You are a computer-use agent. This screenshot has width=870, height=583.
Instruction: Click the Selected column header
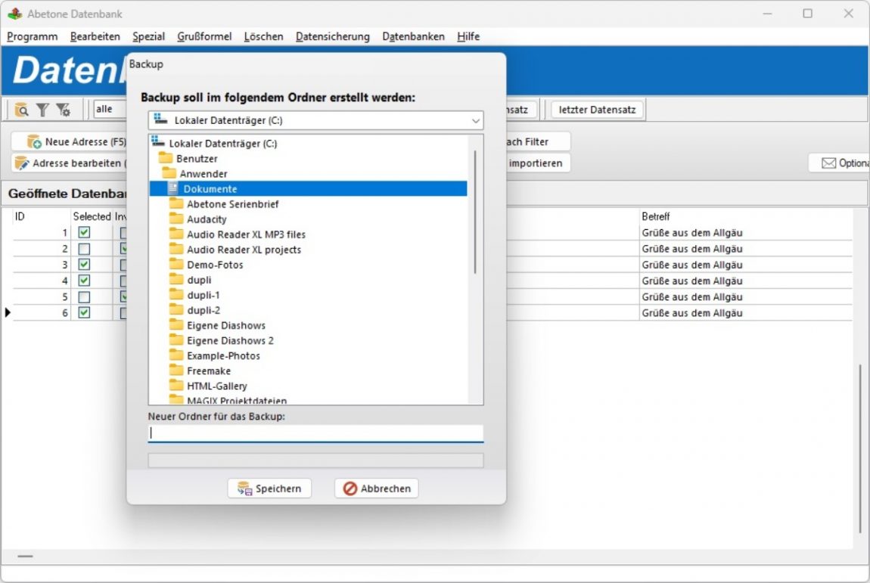click(92, 216)
